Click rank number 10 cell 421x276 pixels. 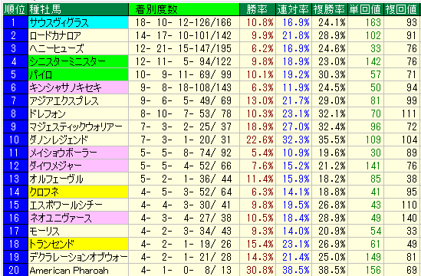[x=15, y=140]
